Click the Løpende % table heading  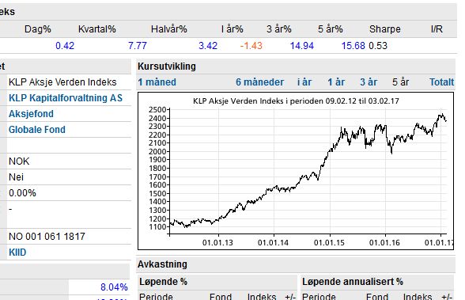[163, 282]
